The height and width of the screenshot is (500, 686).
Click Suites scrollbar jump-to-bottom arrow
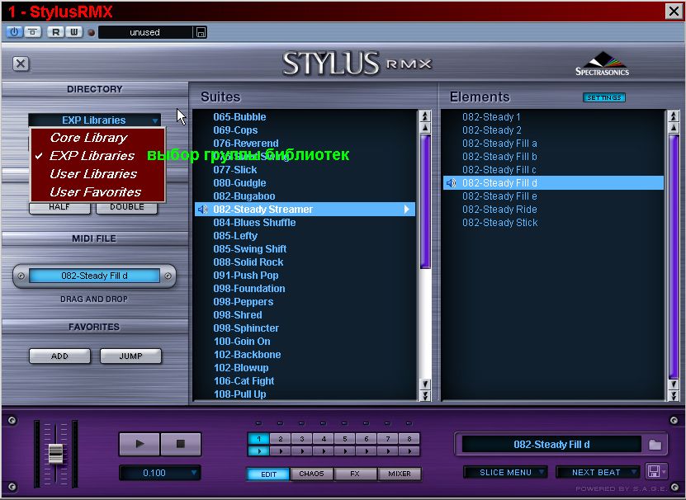(425, 395)
